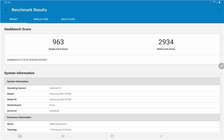224x140 pixels.
Task: Tap the Android recent apps button
Action: click(63, 136)
